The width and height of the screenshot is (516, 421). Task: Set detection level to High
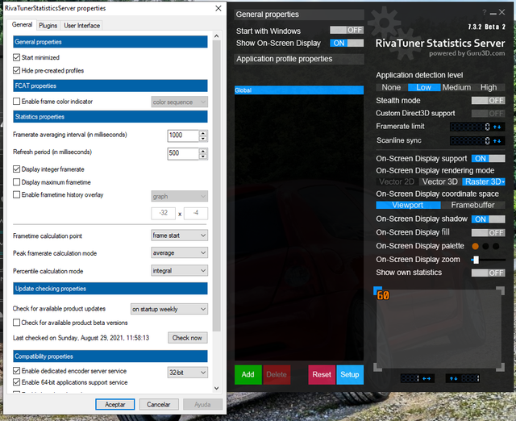(x=489, y=88)
